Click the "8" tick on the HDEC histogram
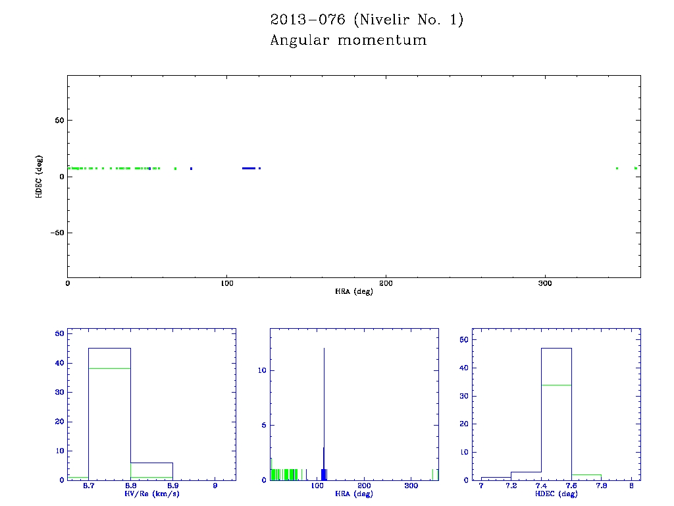 pos(631,486)
